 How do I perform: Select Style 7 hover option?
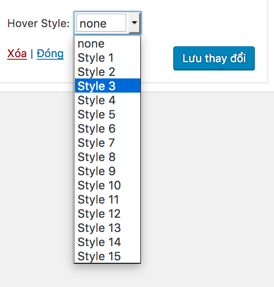pos(107,143)
